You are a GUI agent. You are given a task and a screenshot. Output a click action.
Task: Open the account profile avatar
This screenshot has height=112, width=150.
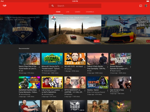click(146, 6)
